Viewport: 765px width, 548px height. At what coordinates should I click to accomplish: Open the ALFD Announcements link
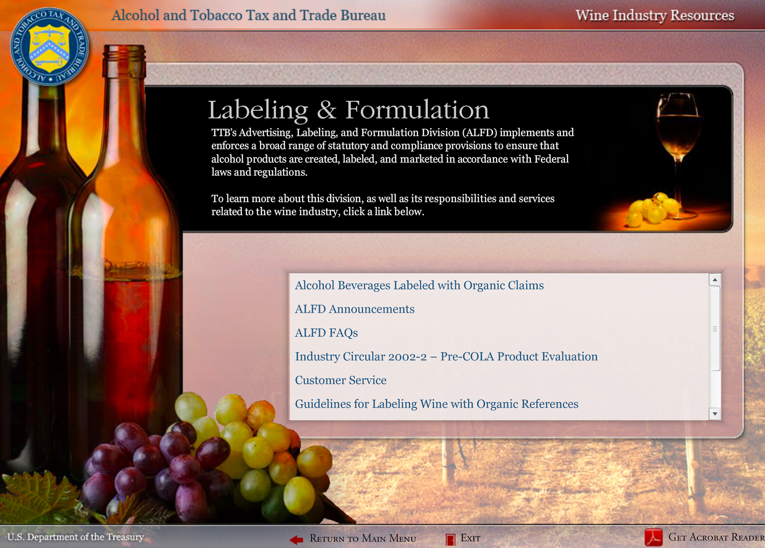coord(355,309)
